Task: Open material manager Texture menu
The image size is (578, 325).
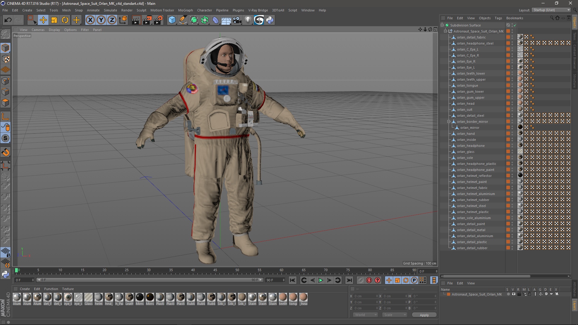Action: point(68,289)
